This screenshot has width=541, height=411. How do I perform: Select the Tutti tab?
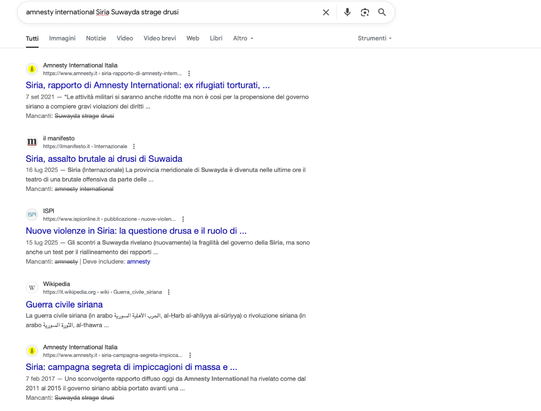pyautogui.click(x=32, y=38)
